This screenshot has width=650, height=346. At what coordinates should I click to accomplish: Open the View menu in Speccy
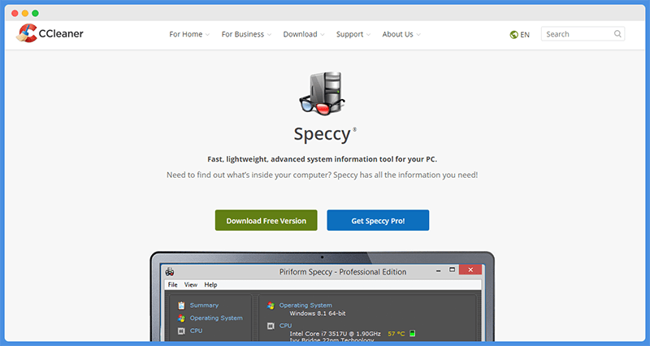(191, 284)
